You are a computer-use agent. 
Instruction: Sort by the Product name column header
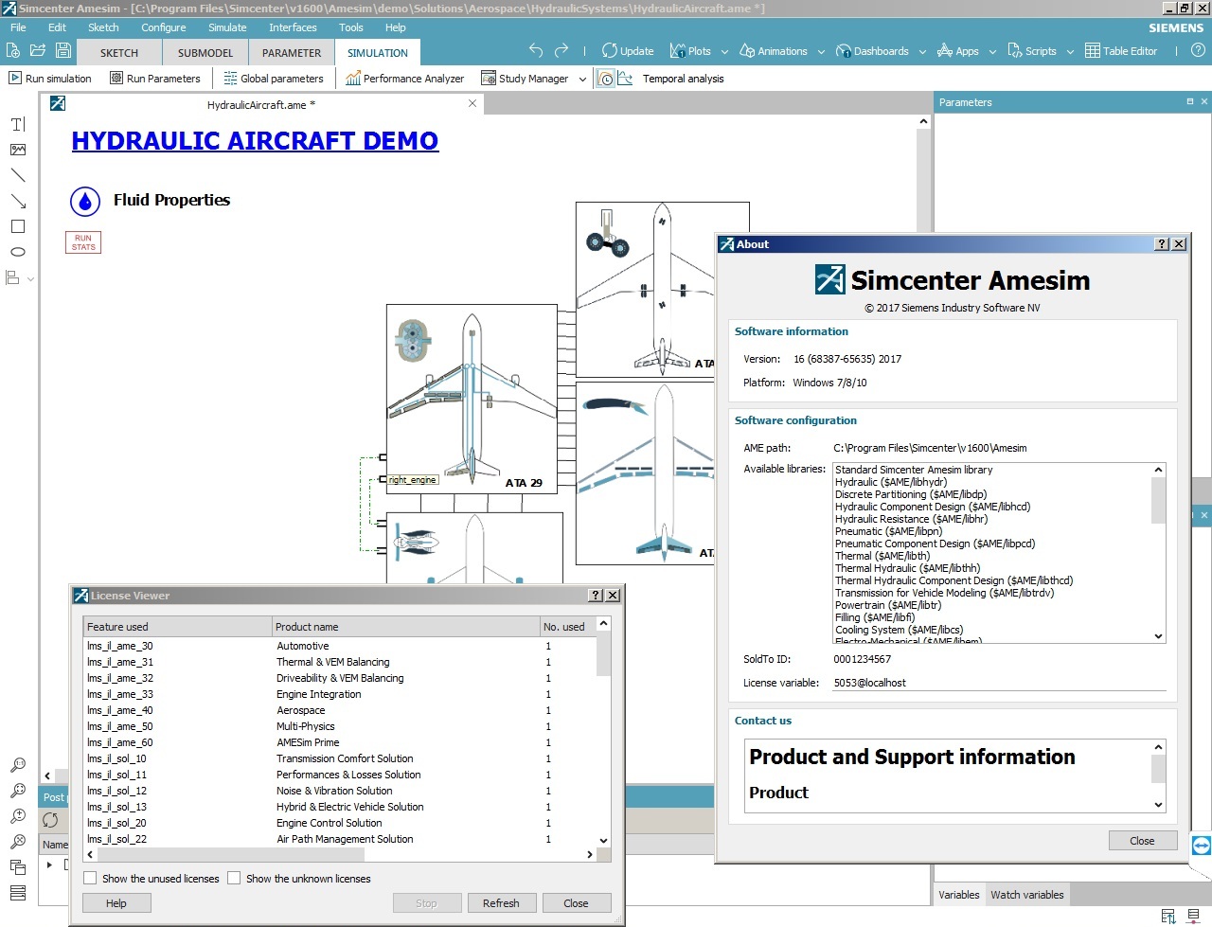point(405,626)
